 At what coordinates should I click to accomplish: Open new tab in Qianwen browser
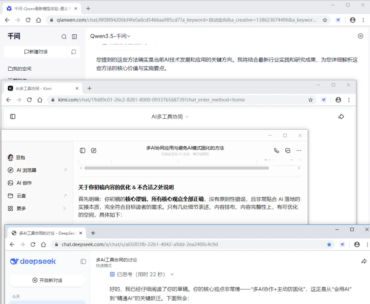click(x=88, y=9)
